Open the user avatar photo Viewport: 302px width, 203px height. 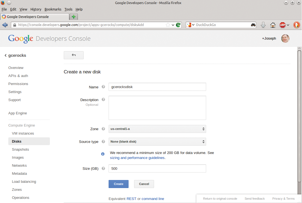click(285, 38)
